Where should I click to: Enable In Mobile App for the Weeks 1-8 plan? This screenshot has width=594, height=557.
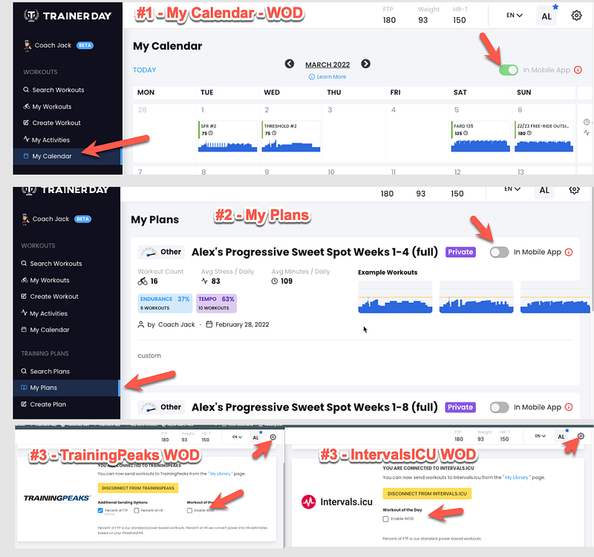[x=499, y=407]
